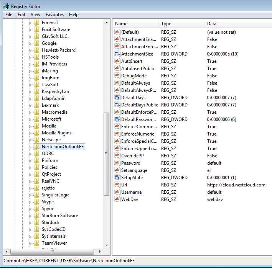This screenshot has width=272, height=268.
Task: Click the DWORD icon beside DefaultDays
Action: tap(117, 98)
